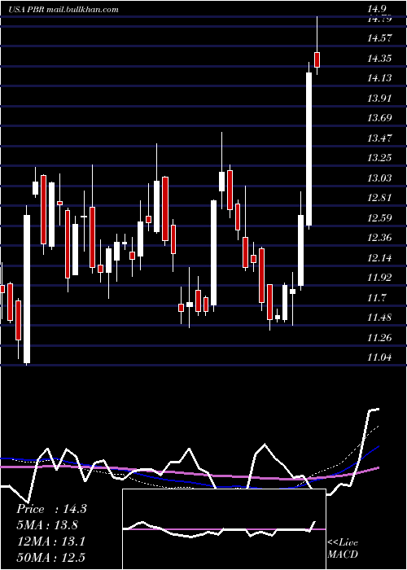Click the 'Price : 14.3' readout
407x570 pixels.
51,509
